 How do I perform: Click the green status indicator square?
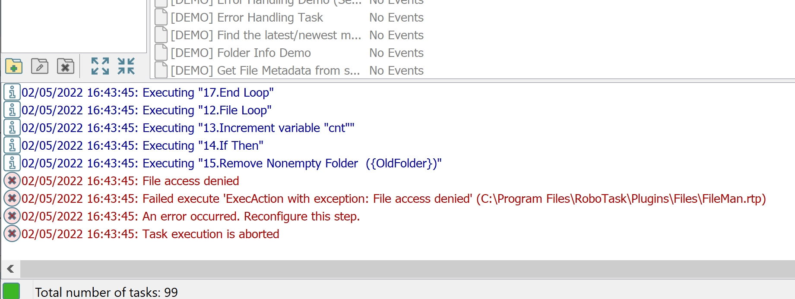(11, 291)
